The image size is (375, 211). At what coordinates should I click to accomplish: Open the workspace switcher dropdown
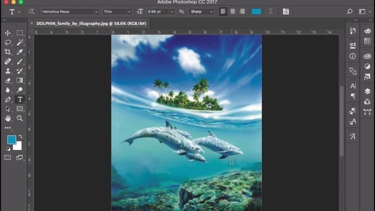pyautogui.click(x=364, y=12)
